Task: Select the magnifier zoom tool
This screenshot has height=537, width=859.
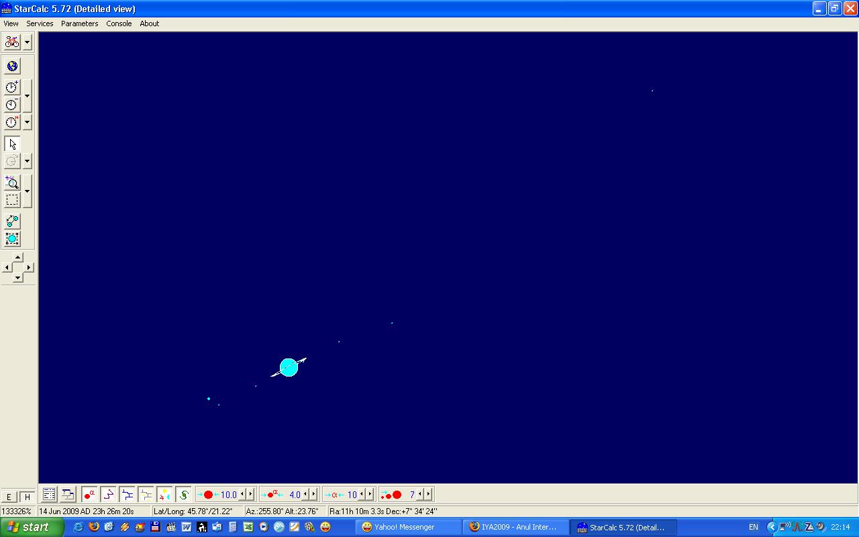Action: click(x=12, y=183)
